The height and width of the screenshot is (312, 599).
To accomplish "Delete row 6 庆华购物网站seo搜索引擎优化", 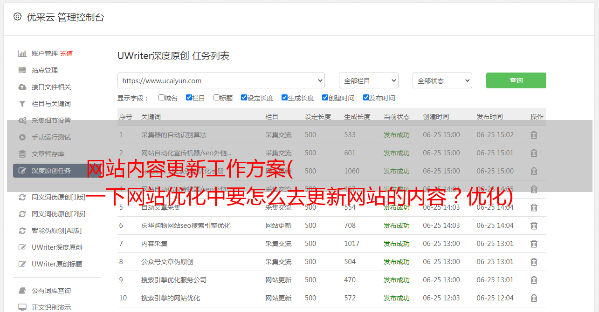I will coord(534,226).
